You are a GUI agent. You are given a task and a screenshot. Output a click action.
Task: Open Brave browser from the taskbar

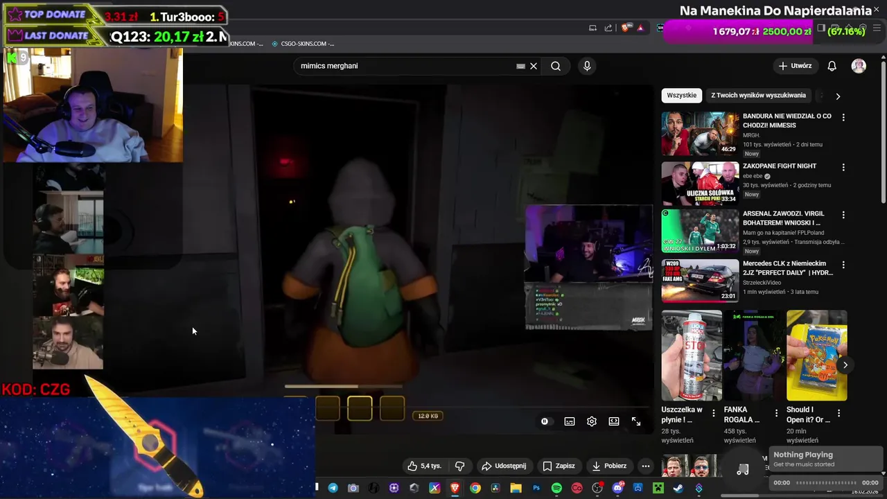coord(455,488)
